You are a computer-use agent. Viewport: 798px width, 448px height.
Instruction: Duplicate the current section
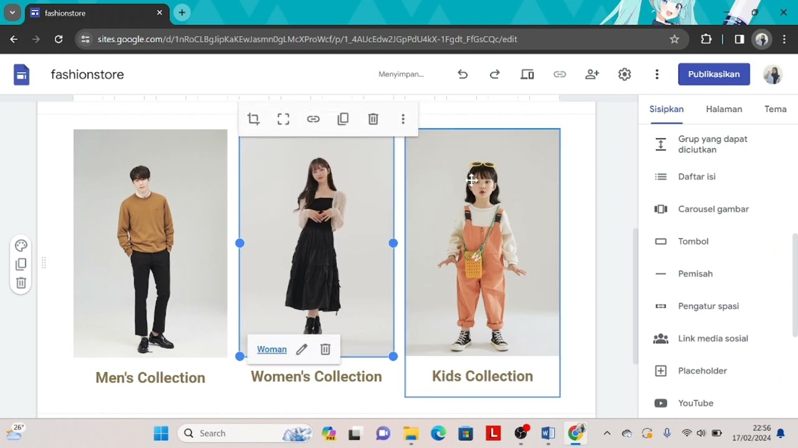(21, 264)
